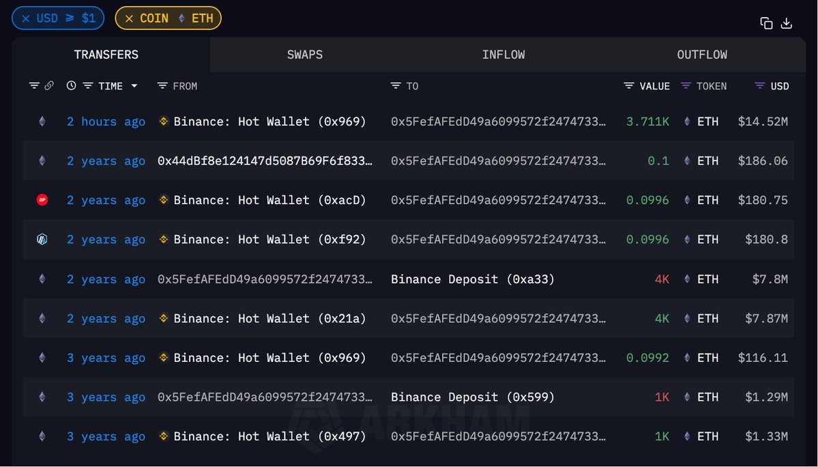Click the Optimism chain icon in $180.75 row
The width and height of the screenshot is (818, 467).
42,200
